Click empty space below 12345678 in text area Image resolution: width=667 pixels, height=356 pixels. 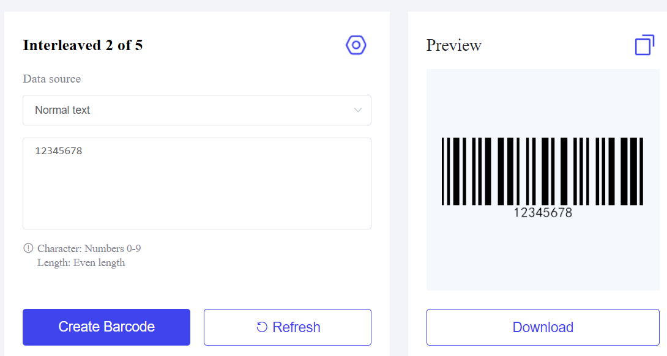196,196
